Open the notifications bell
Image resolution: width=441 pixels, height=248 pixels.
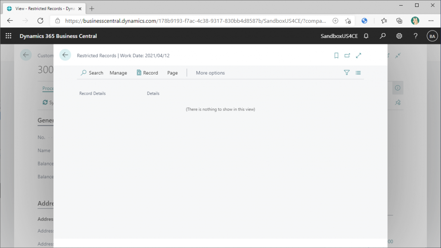coord(366,36)
